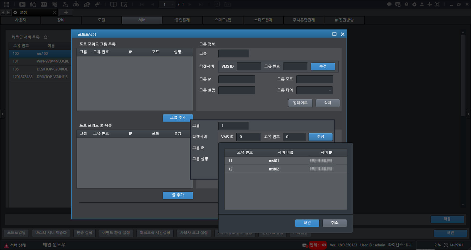The height and width of the screenshot is (250, 471).
Task: Click the LPR icon in top toolbar
Action: pyautogui.click(x=44, y=4)
